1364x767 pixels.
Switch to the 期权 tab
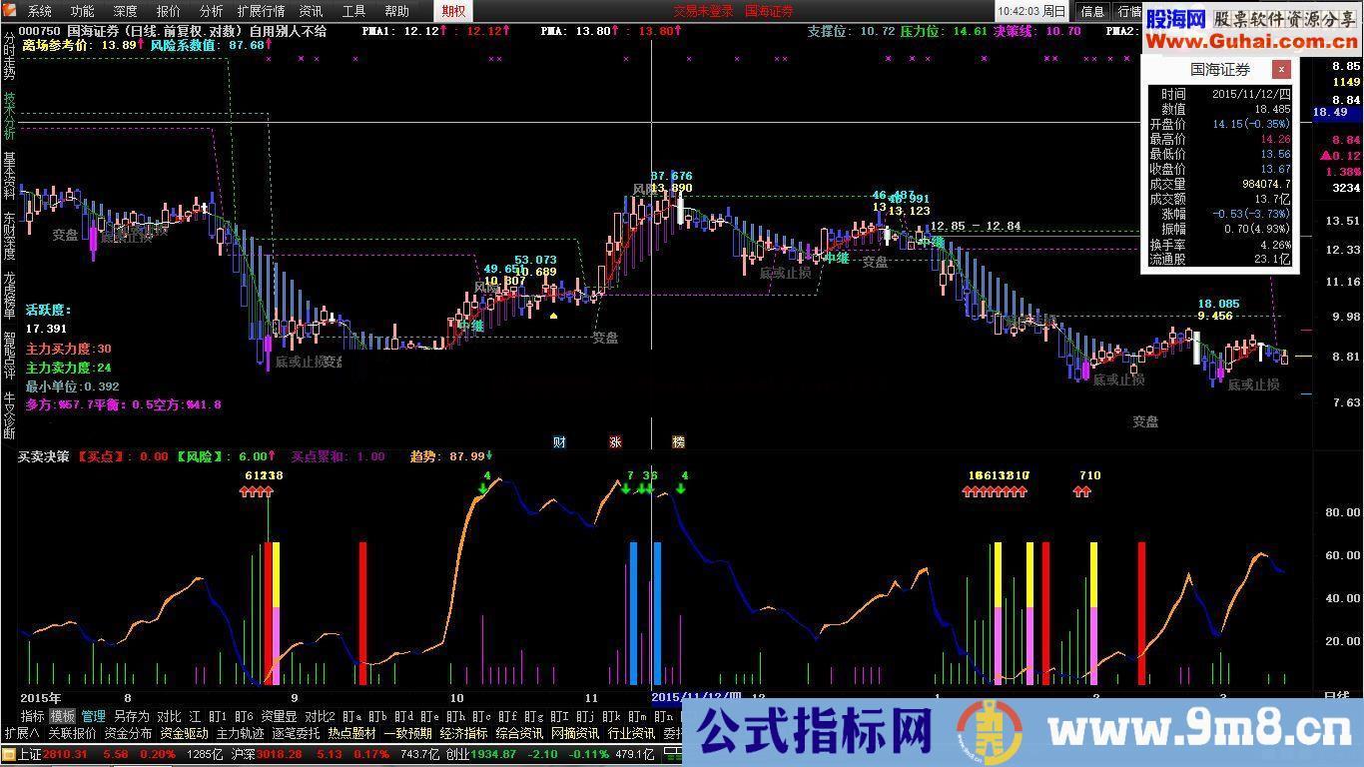click(x=451, y=11)
